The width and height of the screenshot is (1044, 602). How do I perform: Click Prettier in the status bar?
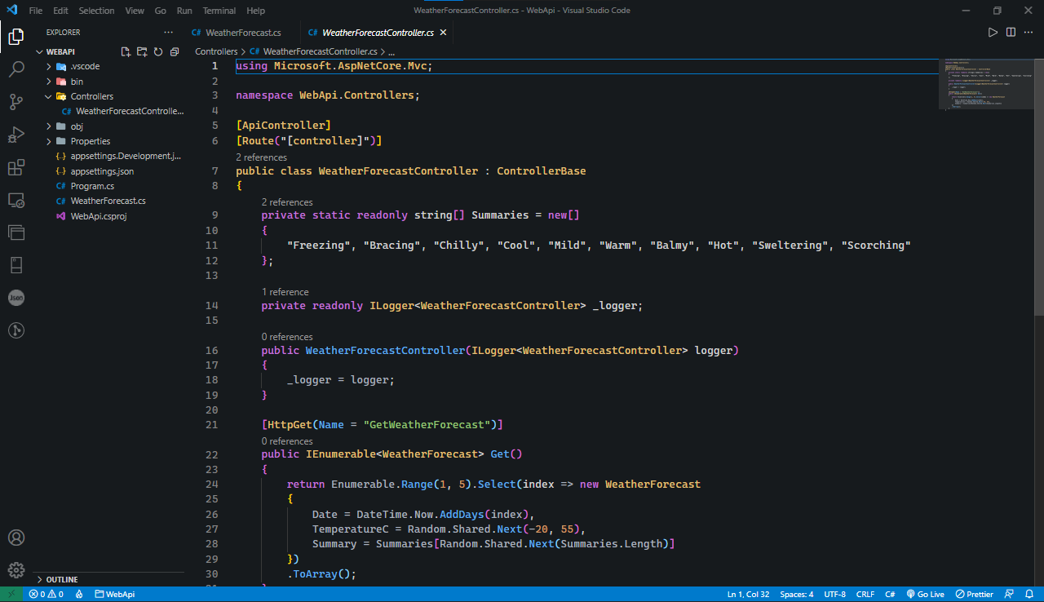coord(975,594)
